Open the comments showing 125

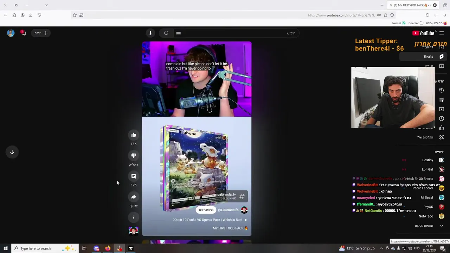click(x=134, y=176)
